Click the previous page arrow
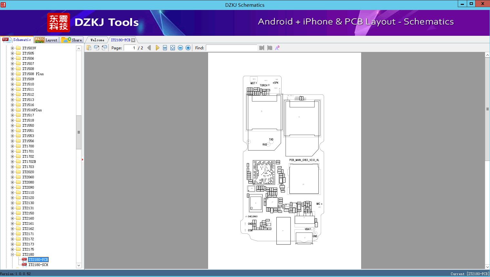This screenshot has width=490, height=277. (149, 48)
